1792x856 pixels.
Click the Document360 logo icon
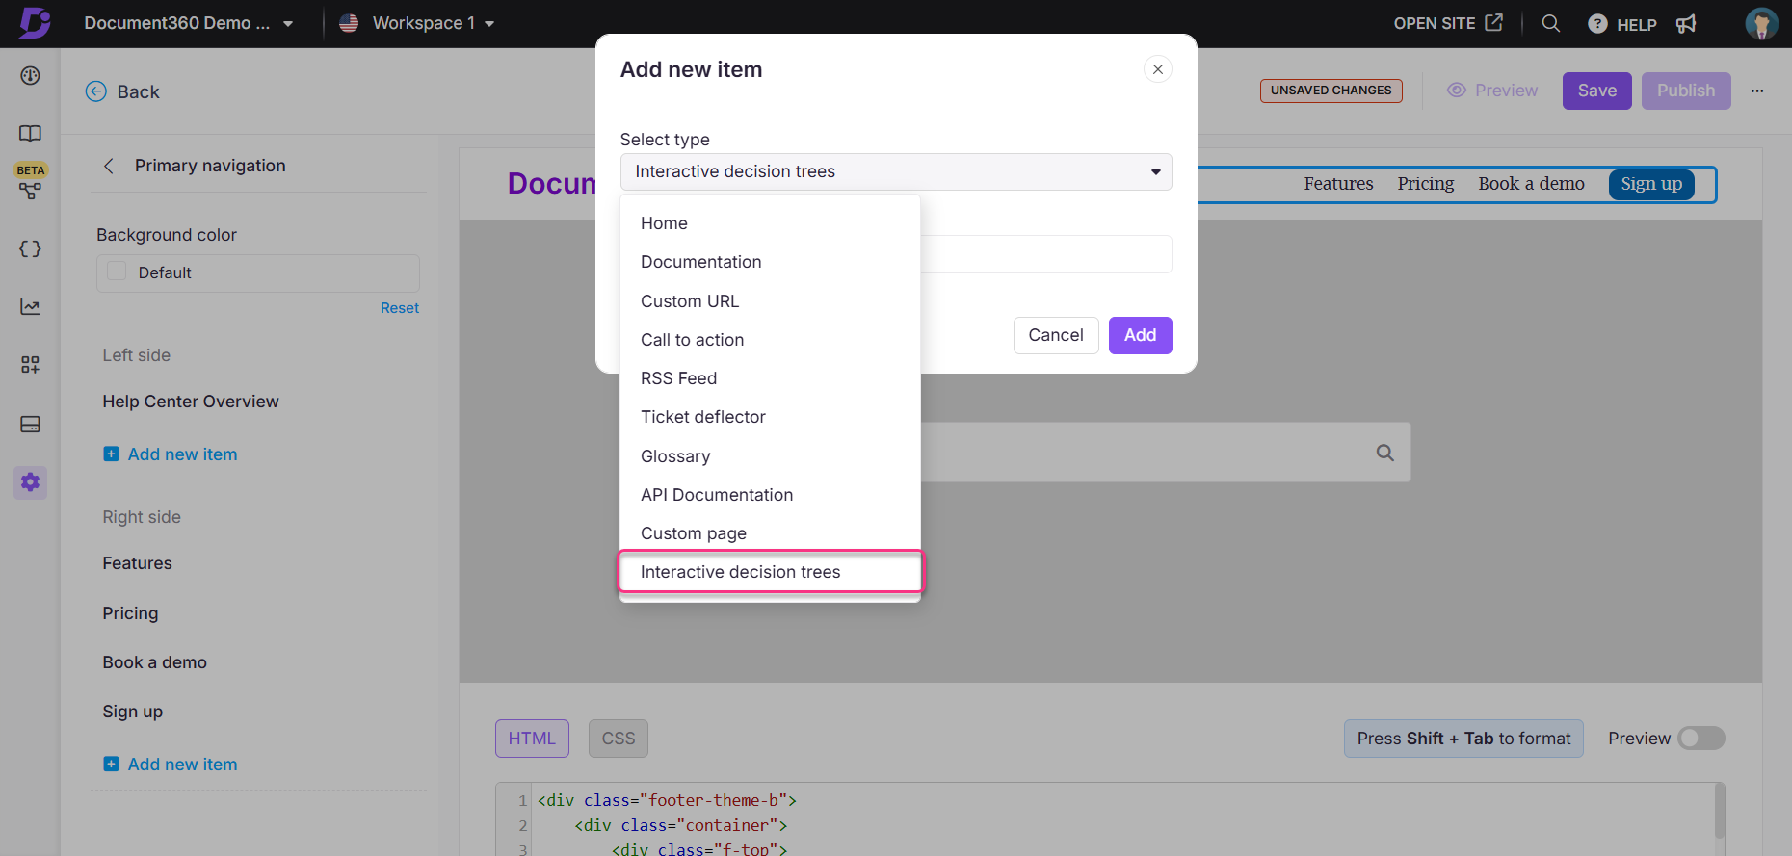(35, 22)
